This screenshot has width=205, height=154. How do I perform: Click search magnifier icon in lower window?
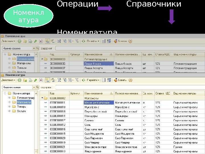37,87
